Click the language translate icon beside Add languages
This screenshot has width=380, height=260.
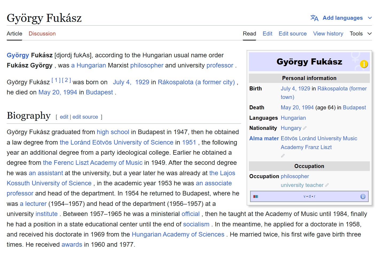[314, 18]
